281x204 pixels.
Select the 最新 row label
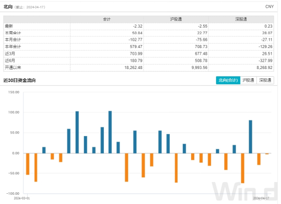pyautogui.click(x=9, y=26)
